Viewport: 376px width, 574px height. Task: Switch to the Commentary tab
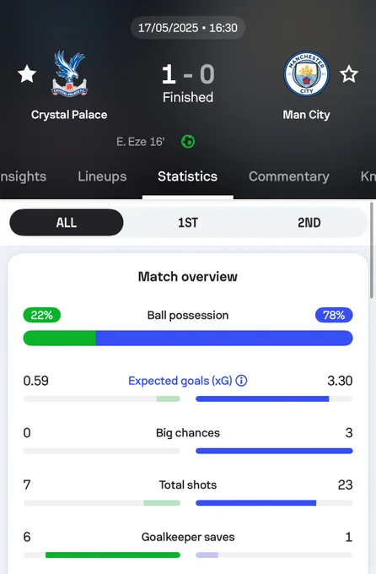(289, 176)
